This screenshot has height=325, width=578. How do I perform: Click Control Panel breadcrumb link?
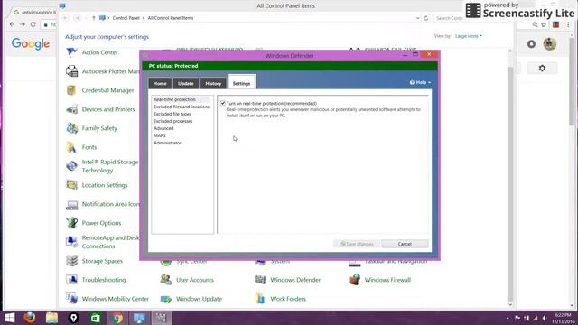126,18
